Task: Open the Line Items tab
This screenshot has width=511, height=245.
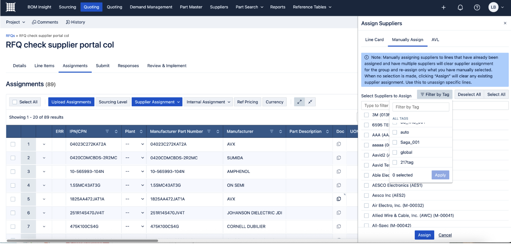Action: [x=44, y=66]
